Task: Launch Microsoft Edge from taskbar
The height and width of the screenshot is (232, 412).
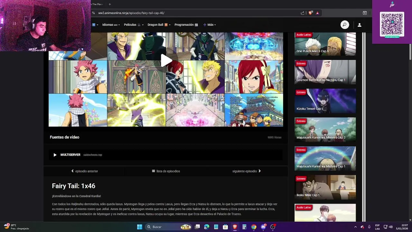Action: point(207,227)
